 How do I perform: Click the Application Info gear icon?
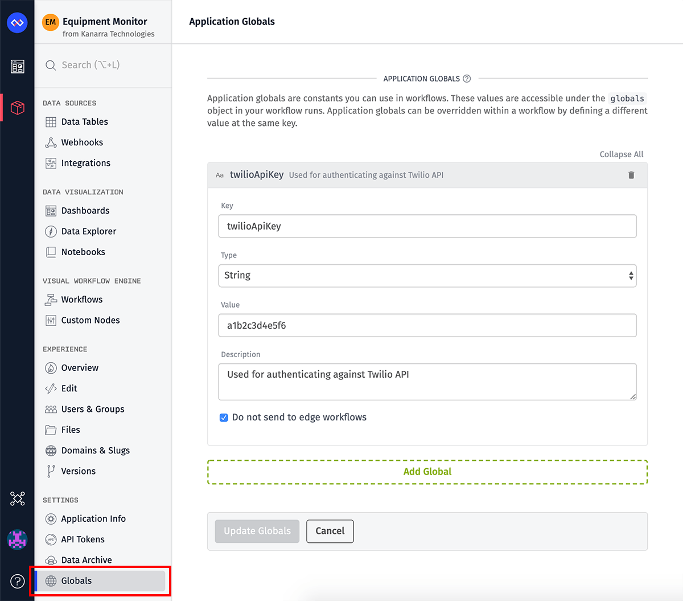51,519
